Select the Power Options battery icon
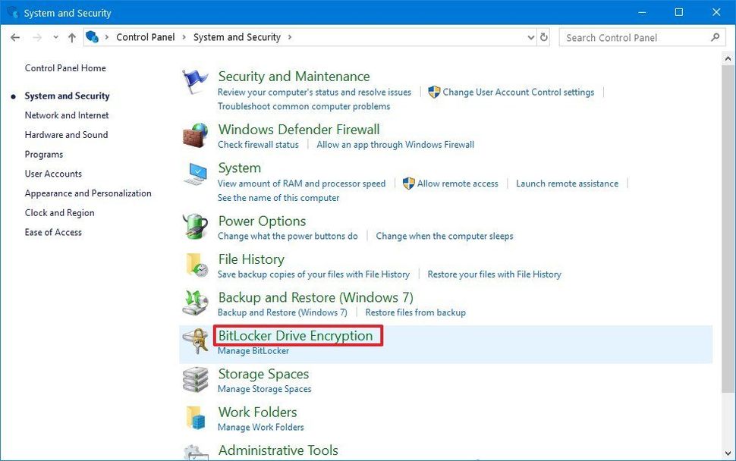The height and width of the screenshot is (461, 736). pyautogui.click(x=194, y=226)
